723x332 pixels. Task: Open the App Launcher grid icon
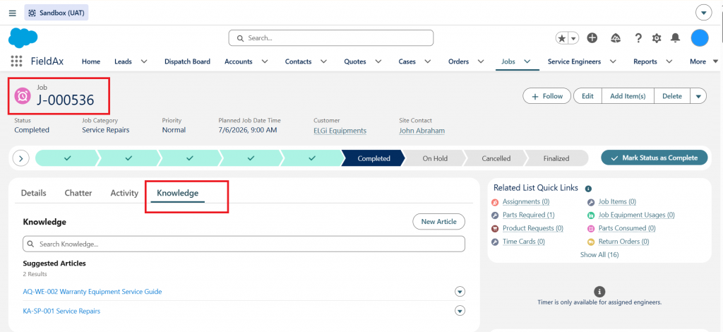[16, 61]
